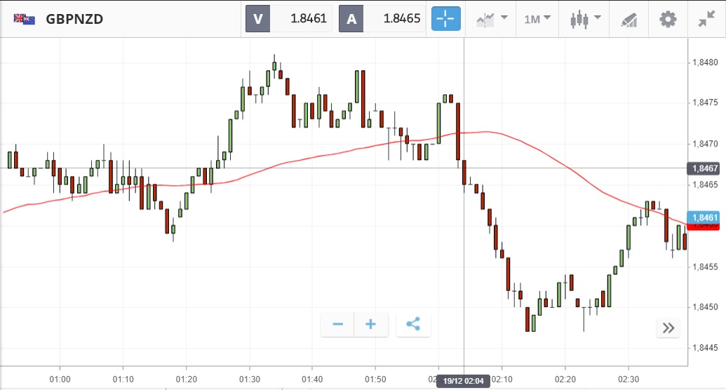726x390 pixels.
Task: Expand the 1M timeframe dropdown
Action: coord(537,19)
